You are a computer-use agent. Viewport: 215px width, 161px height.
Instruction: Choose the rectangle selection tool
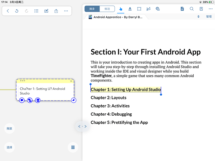[139, 9]
